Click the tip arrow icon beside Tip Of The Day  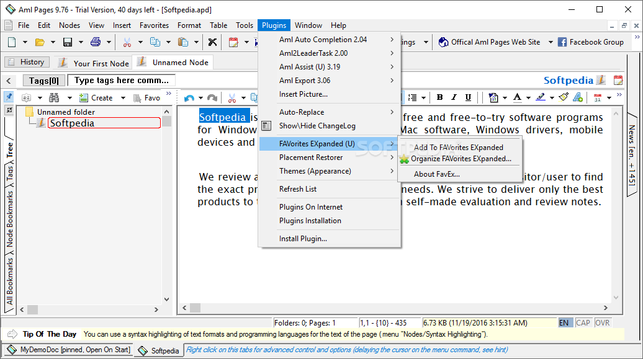pos(12,334)
